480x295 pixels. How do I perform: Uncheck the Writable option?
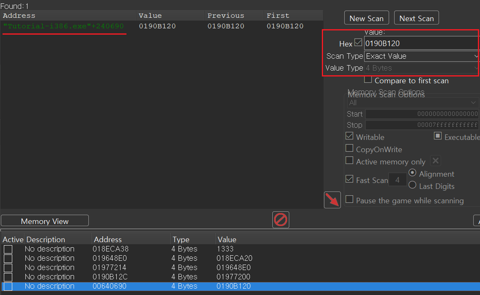click(x=349, y=136)
